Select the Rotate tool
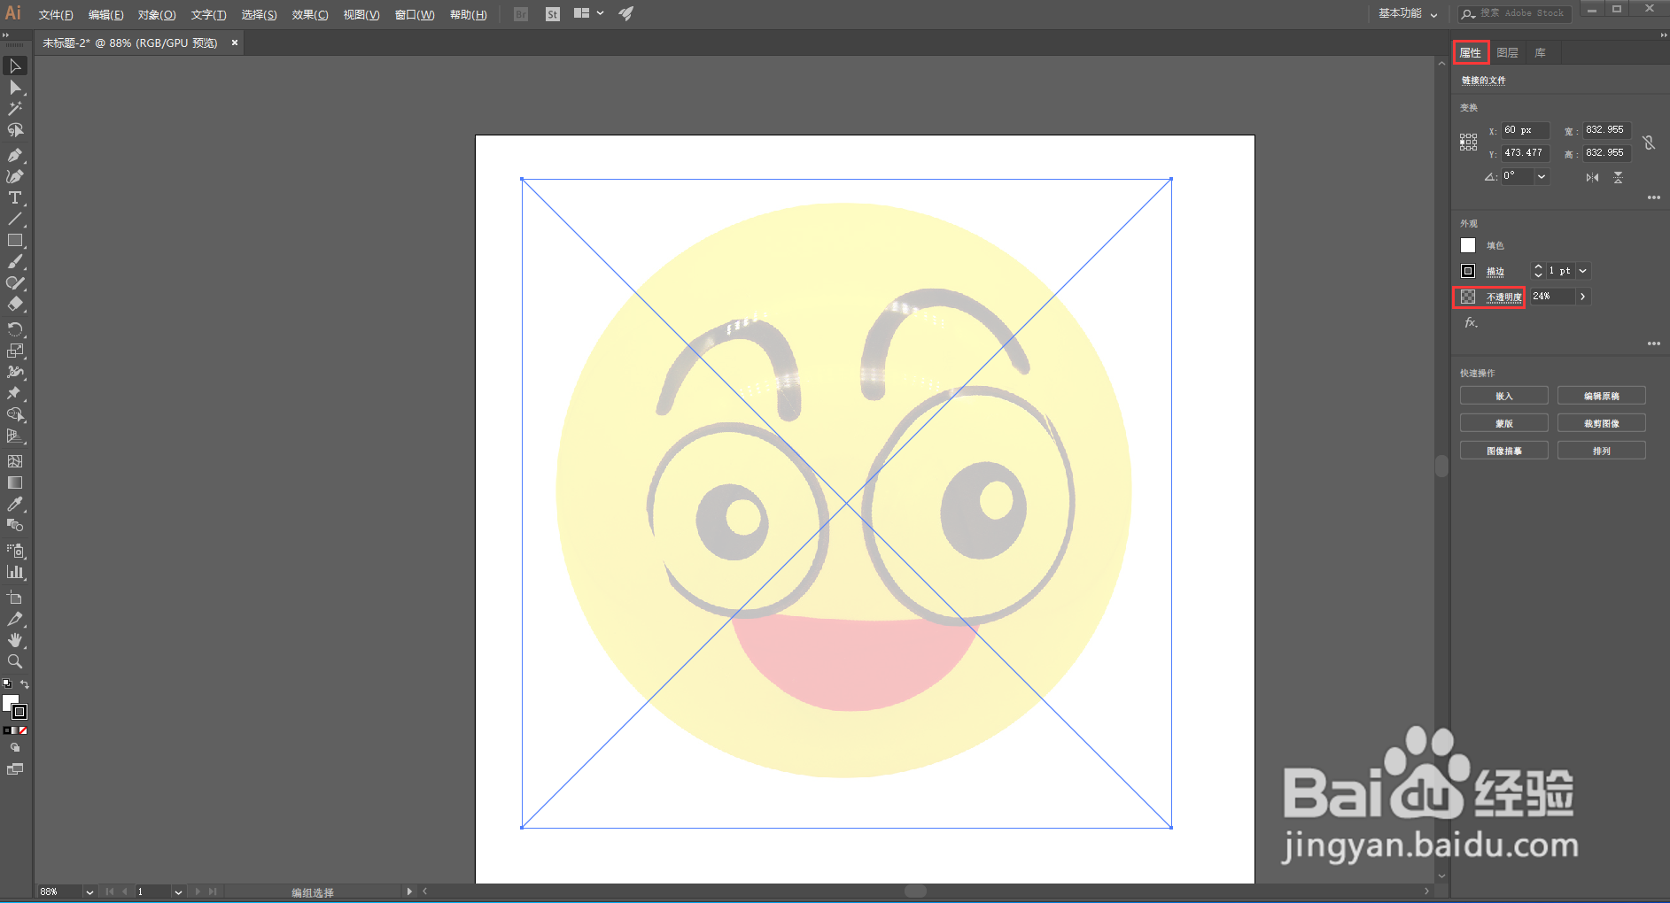The height and width of the screenshot is (903, 1670). pyautogui.click(x=15, y=329)
